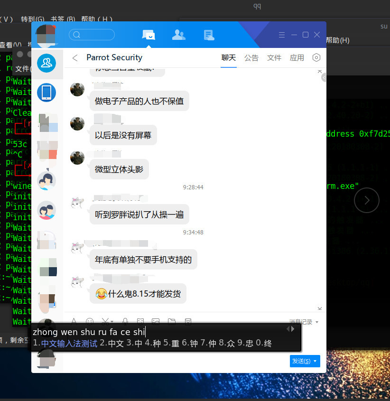The width and height of the screenshot is (390, 401).
Task: Click the microphone voice message icon
Action: tap(125, 321)
